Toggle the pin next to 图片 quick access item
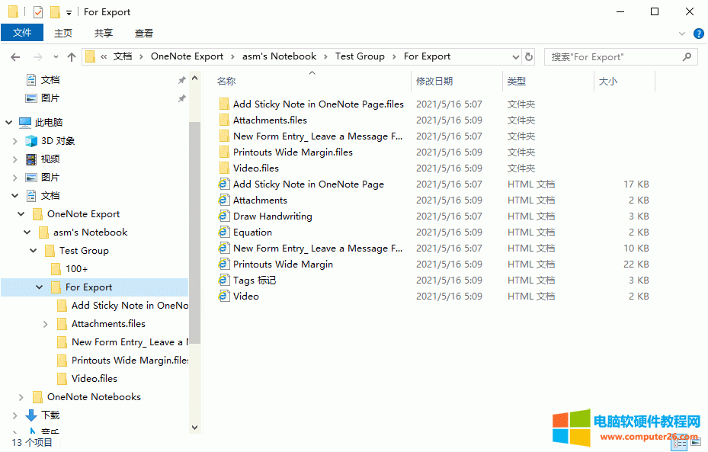The width and height of the screenshot is (708, 452). tap(181, 98)
